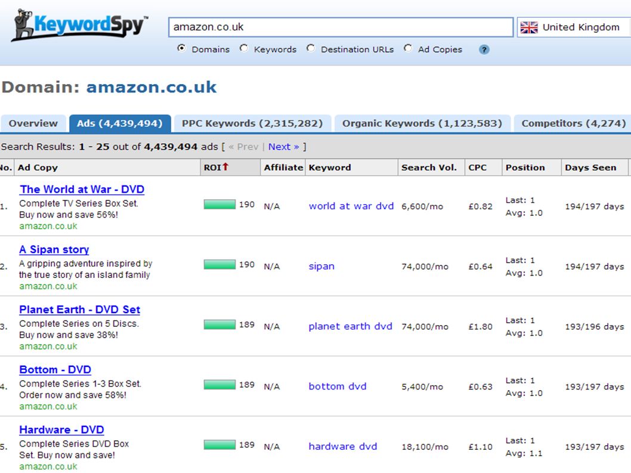Click the ROI bar for Planet Earth
This screenshot has width=631, height=473.
(219, 324)
